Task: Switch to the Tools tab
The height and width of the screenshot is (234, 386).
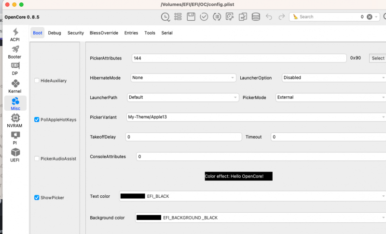Action: pos(150,33)
